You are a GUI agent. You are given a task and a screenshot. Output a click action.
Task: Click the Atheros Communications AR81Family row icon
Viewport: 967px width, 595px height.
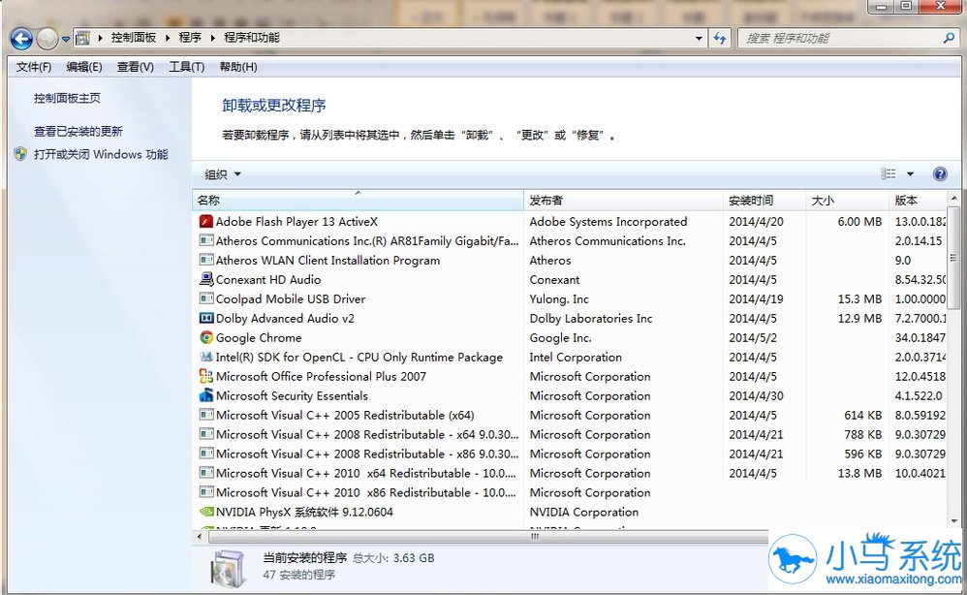click(x=206, y=240)
